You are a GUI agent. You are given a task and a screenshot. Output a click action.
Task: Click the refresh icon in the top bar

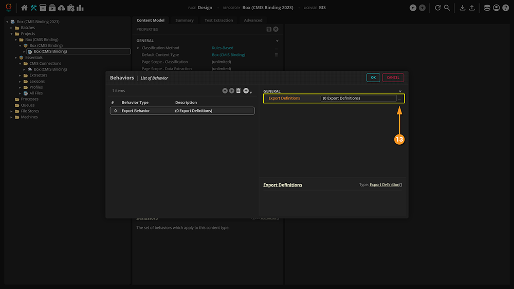pos(437,8)
